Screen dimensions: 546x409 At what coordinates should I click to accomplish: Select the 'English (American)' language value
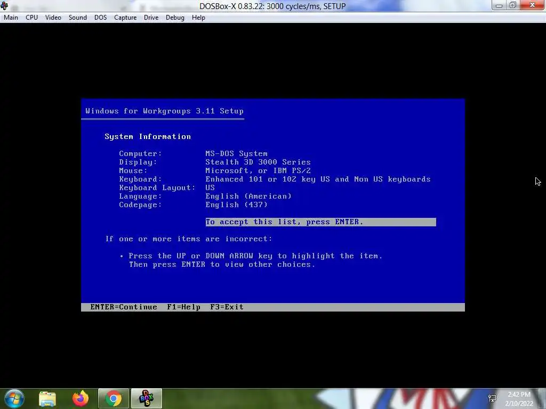(248, 196)
